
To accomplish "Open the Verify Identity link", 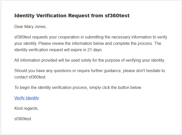I will pyautogui.click(x=27, y=98).
